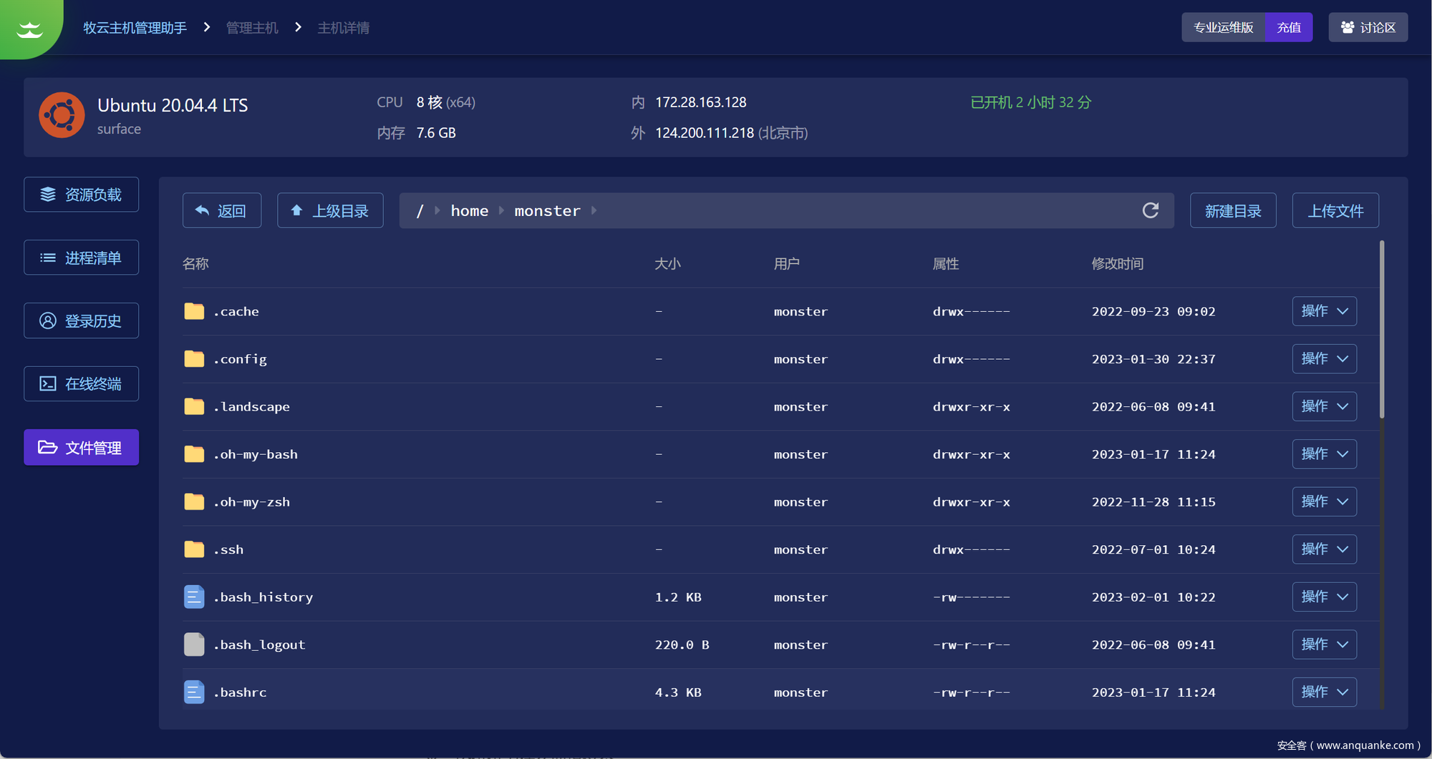1432x759 pixels.
Task: Open the .ssh folder icon
Action: (194, 549)
